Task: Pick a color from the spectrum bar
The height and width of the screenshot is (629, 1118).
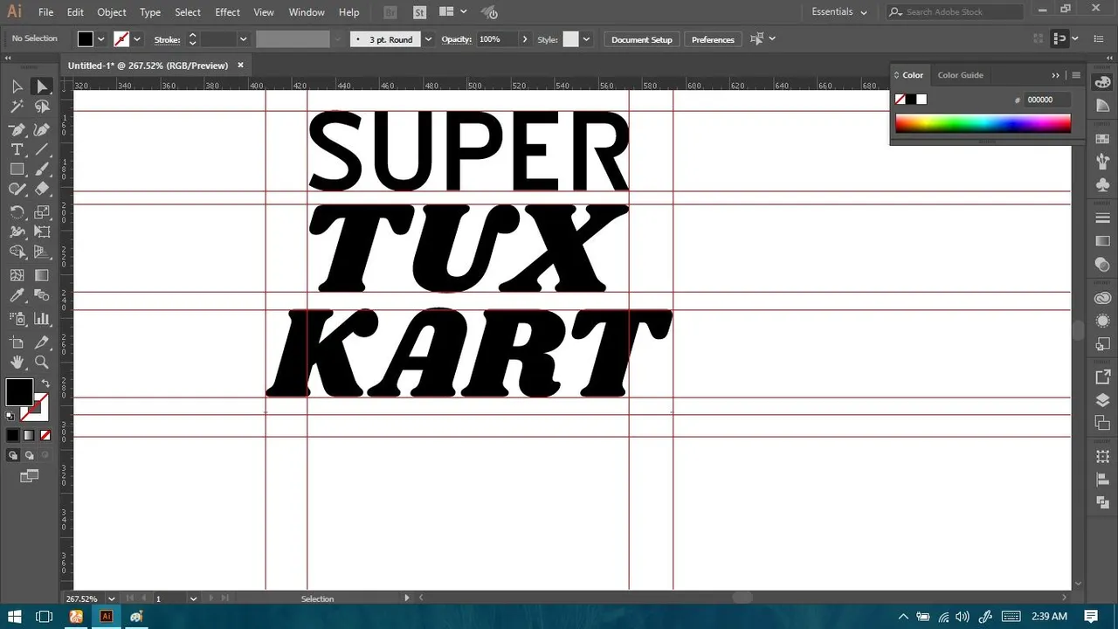Action: click(983, 123)
